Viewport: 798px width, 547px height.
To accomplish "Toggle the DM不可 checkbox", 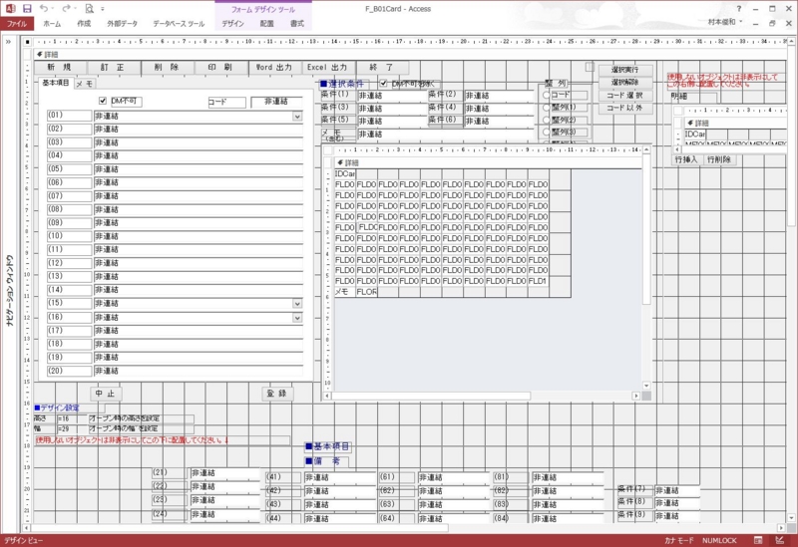I will (103, 101).
